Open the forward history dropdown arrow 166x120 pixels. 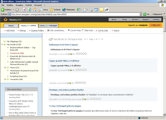[20, 10]
